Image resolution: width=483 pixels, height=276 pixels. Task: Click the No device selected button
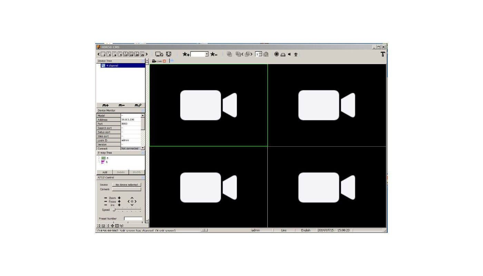click(126, 185)
